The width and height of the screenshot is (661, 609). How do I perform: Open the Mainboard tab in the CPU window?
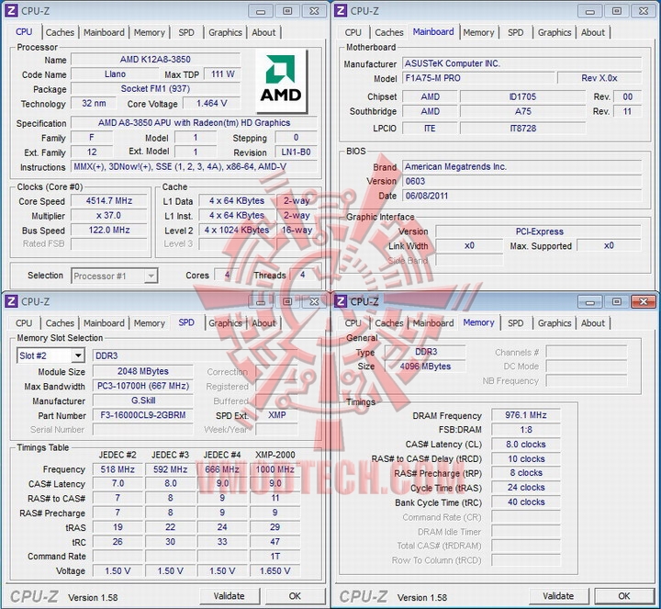coord(104,32)
